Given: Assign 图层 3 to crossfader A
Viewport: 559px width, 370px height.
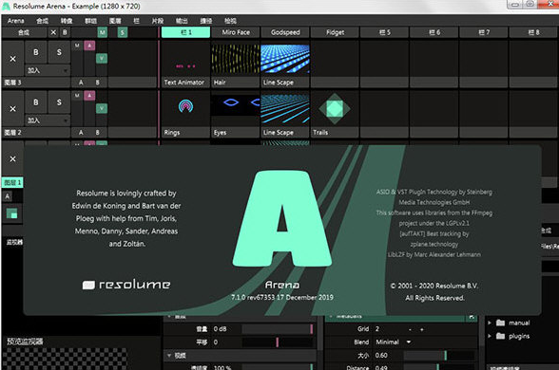Looking at the screenshot, I should click(81, 83).
